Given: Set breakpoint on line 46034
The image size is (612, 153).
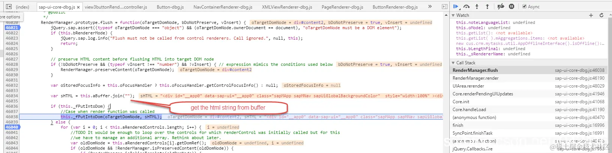Looking at the screenshot, I should [x=12, y=96].
